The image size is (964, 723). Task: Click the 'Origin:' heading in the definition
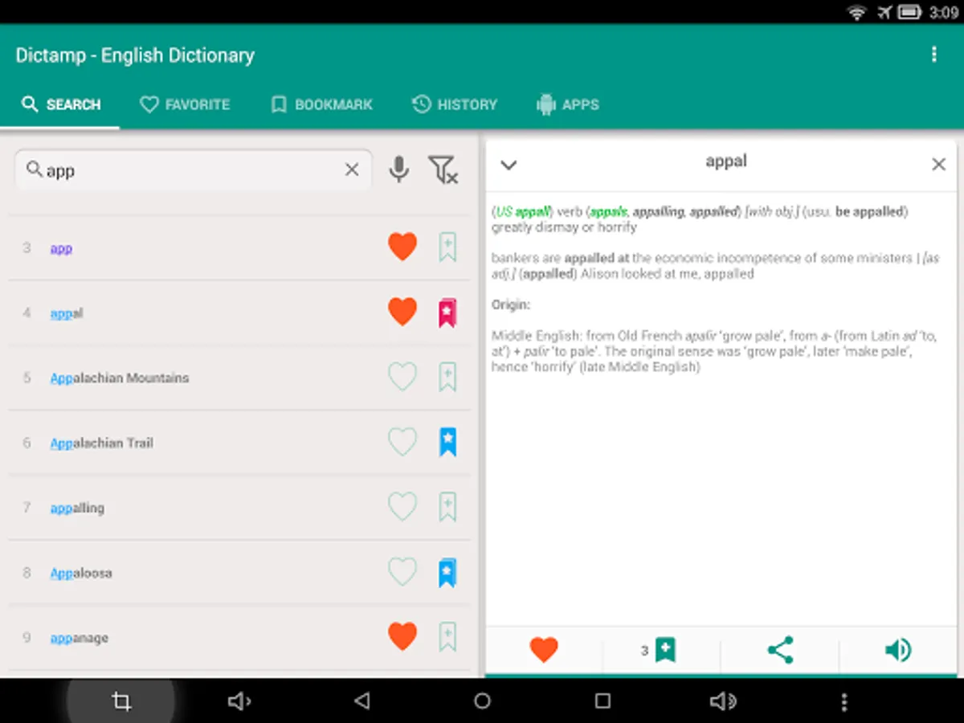(x=511, y=305)
